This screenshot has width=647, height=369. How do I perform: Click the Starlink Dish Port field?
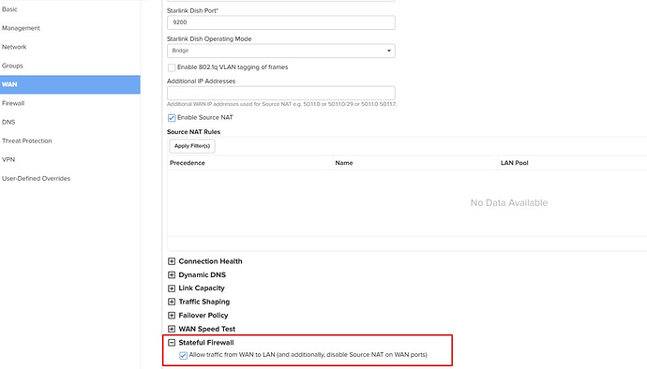tap(281, 22)
